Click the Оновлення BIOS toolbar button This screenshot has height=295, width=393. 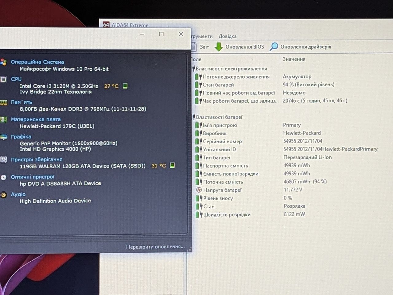(239, 47)
